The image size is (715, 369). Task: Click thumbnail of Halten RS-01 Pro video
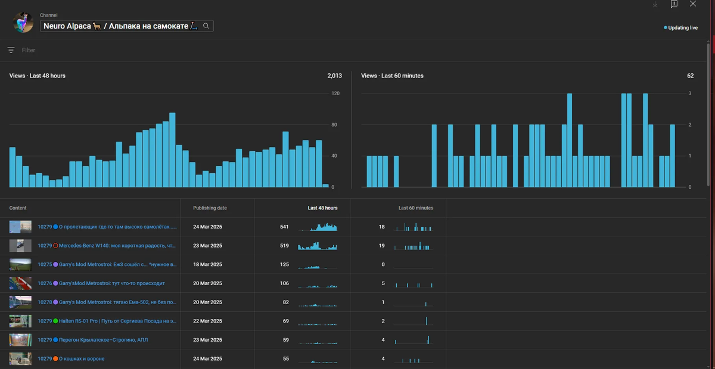[x=20, y=321]
